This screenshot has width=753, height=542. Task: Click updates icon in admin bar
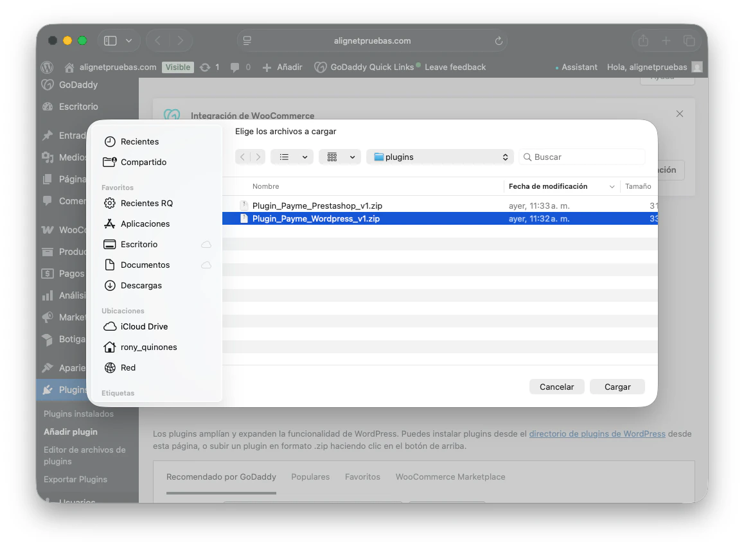pos(205,67)
